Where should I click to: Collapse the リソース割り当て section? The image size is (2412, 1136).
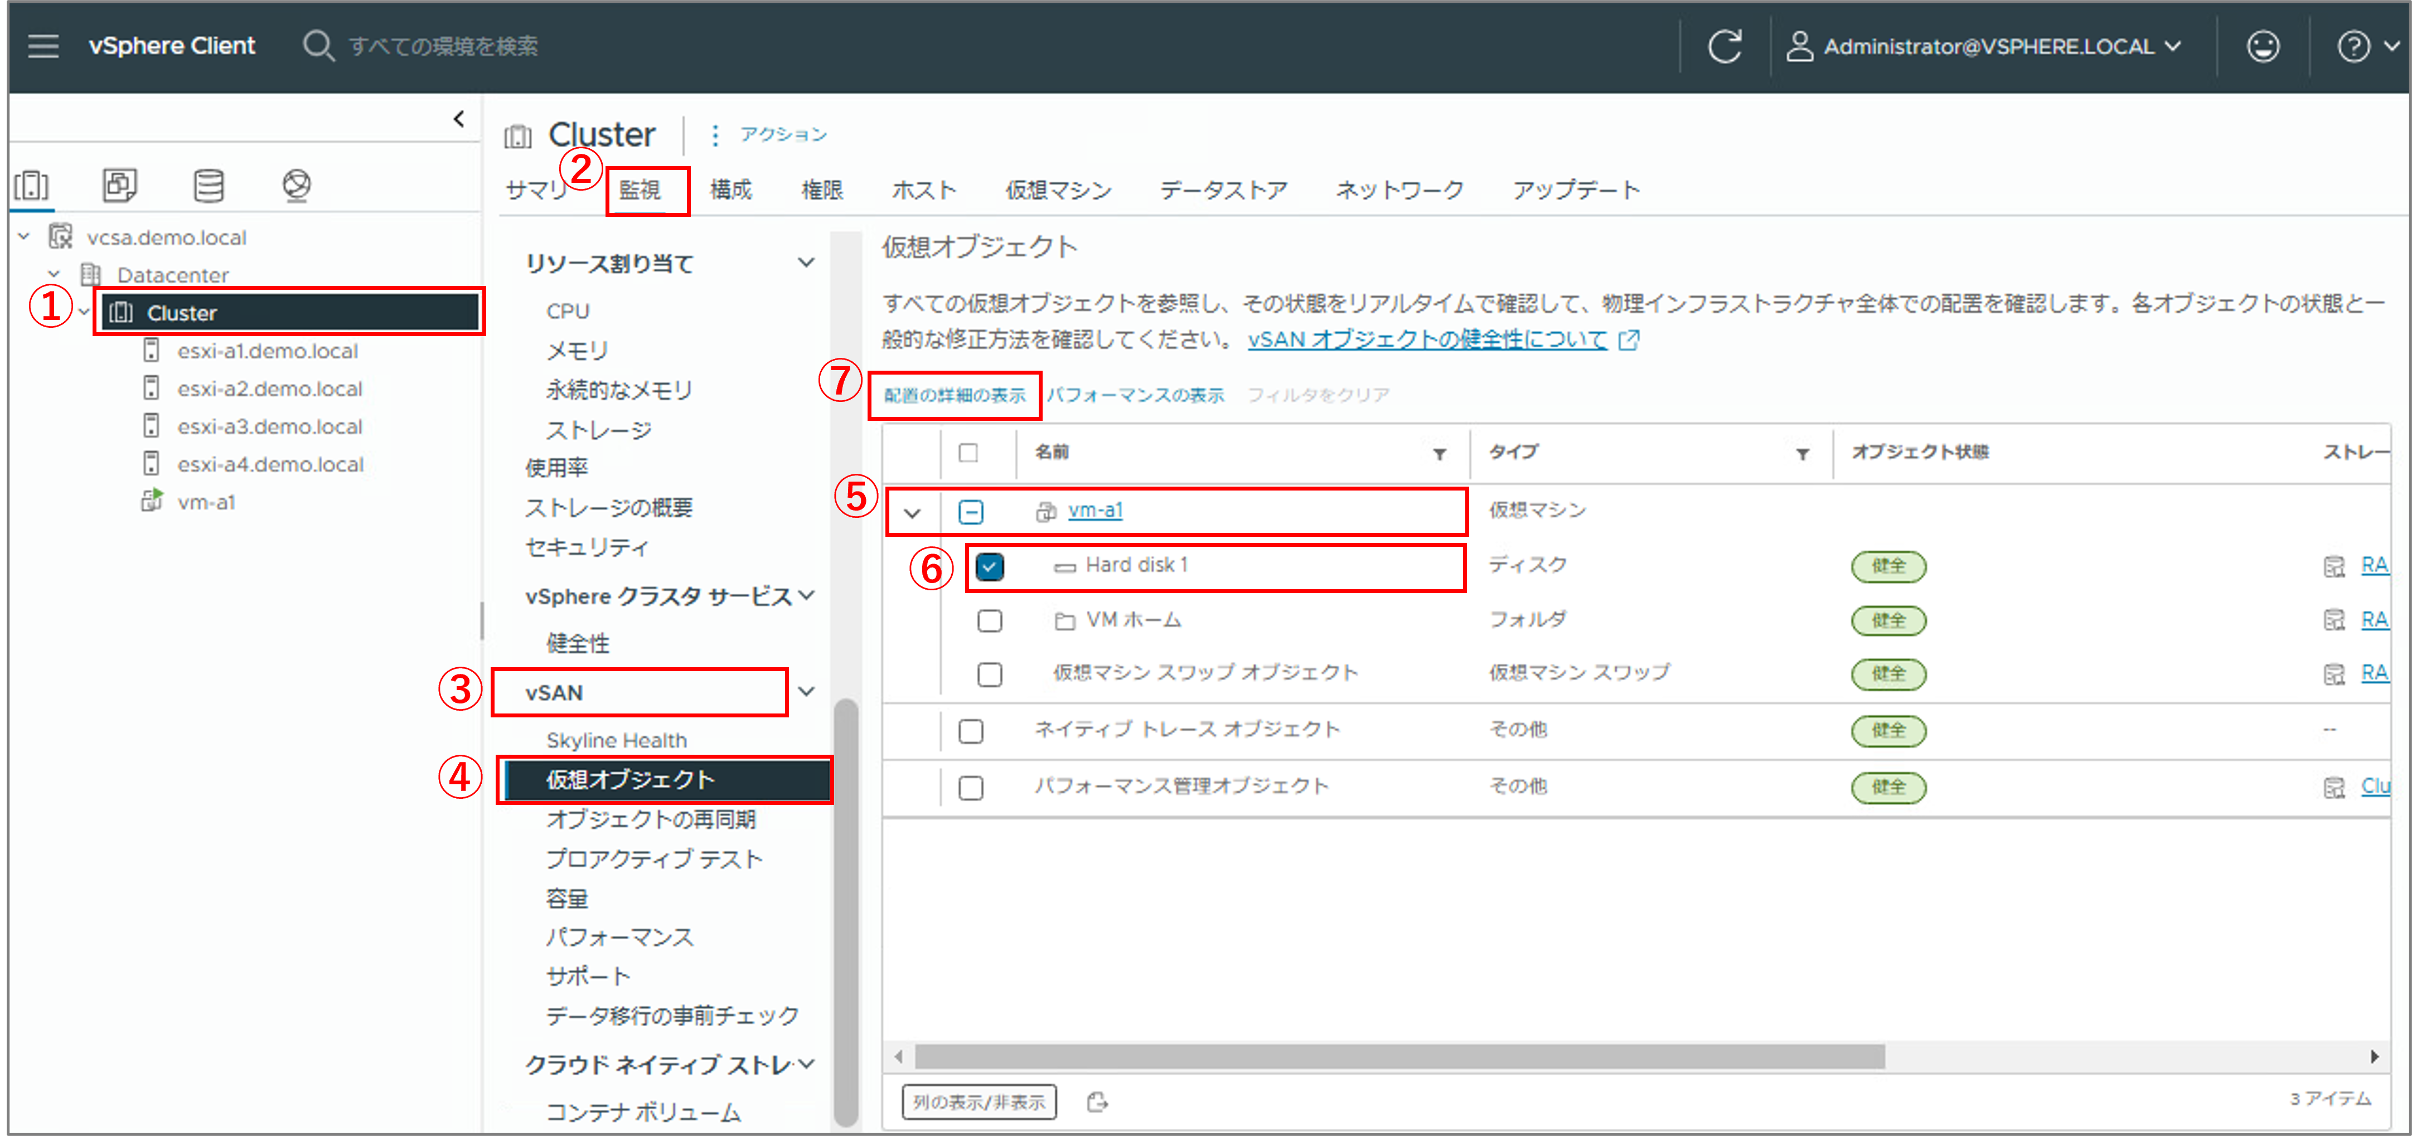click(x=806, y=263)
